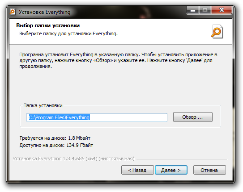Viewport: 243px width, 192px height.
Task: Click the instruction paragraph mentioning «Обзор»
Action: coord(118,60)
